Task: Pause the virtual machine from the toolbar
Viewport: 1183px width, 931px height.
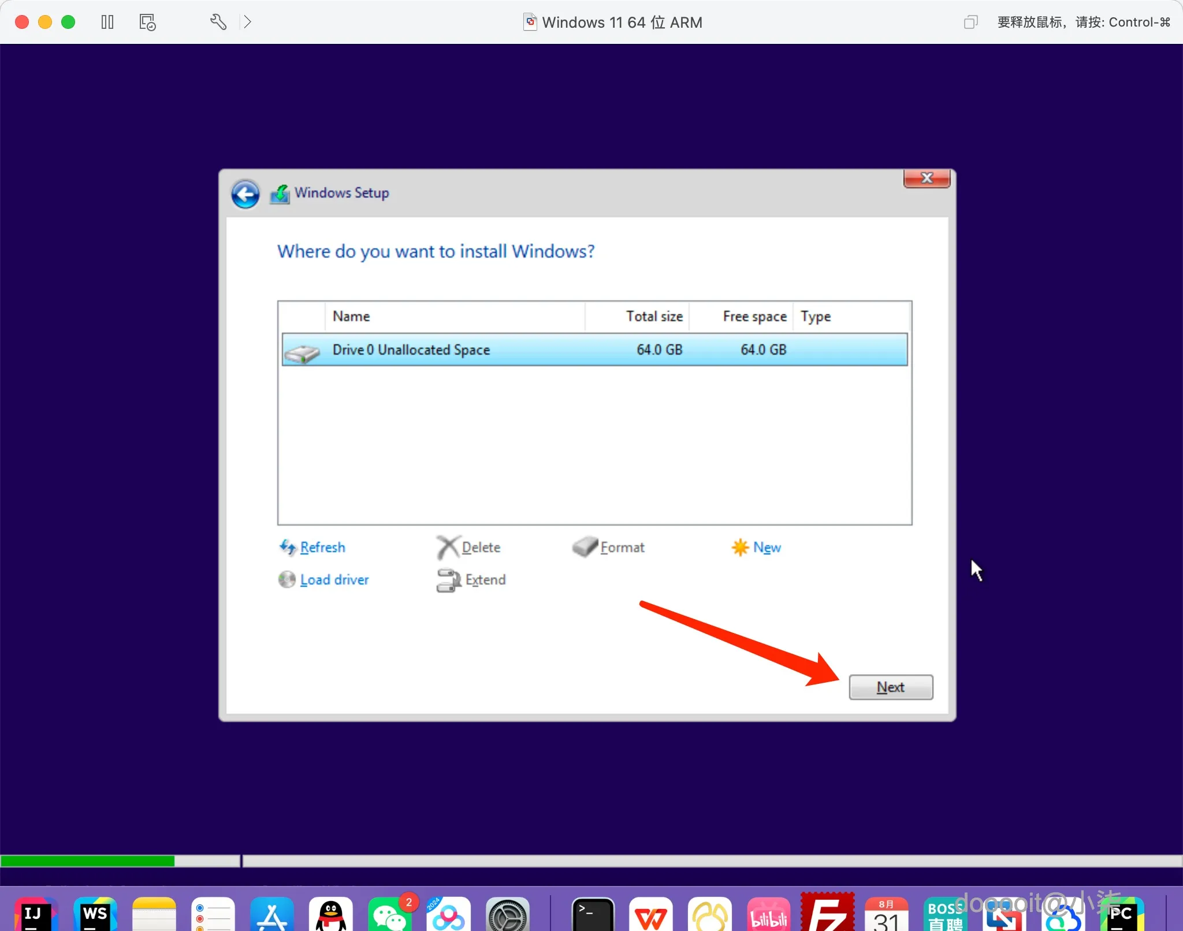Action: 107,22
